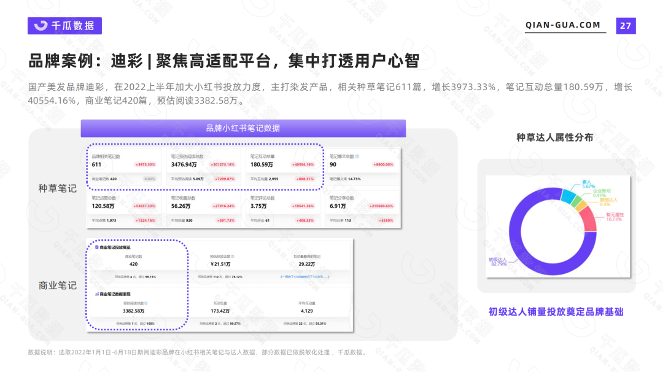This screenshot has height=372, width=663.
Task: Click the 商业笔记投放概览 section icon
Action: (97, 247)
